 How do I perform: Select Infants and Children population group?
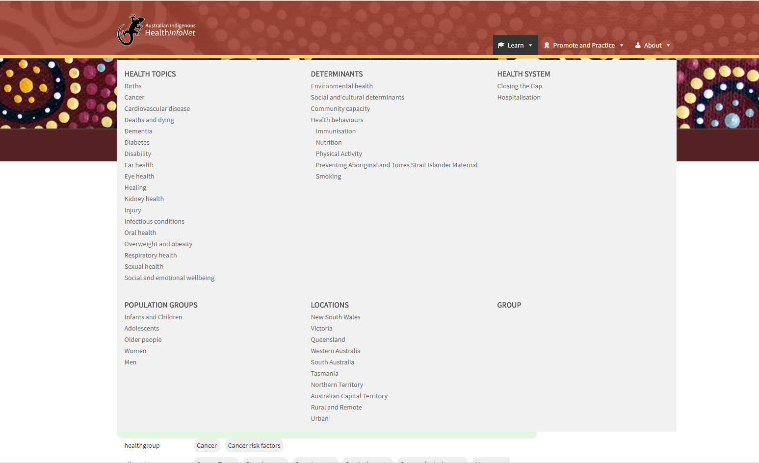click(x=153, y=317)
